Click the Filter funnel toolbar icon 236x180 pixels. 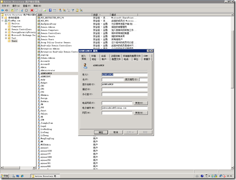[73, 10]
